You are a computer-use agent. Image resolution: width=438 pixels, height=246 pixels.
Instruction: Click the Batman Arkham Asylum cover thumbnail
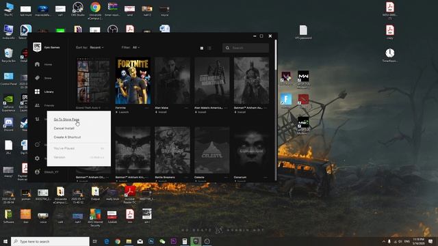(x=252, y=81)
